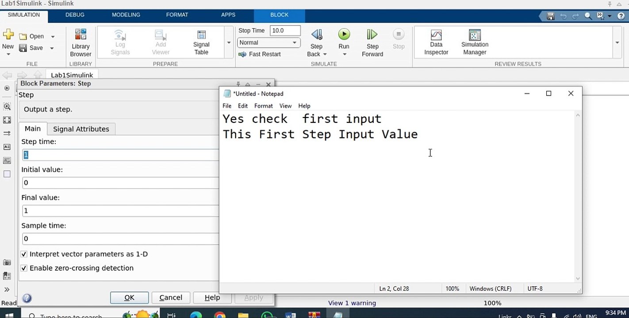Open the Simulation Manager
The width and height of the screenshot is (629, 318).
(x=475, y=43)
